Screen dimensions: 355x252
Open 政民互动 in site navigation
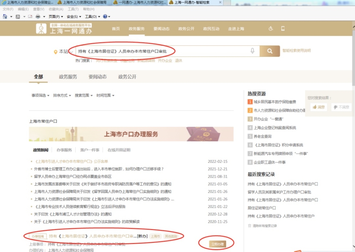point(211,29)
